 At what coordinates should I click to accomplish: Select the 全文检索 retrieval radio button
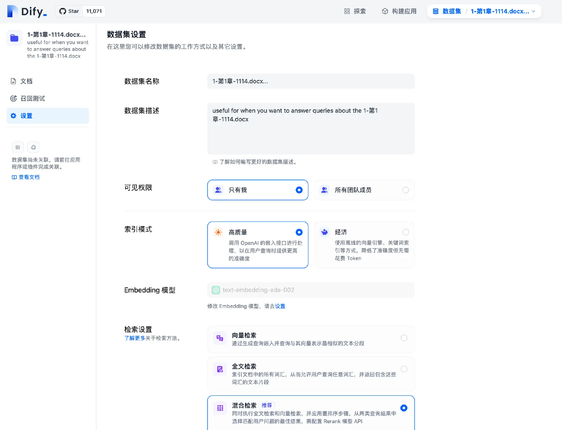tap(404, 369)
